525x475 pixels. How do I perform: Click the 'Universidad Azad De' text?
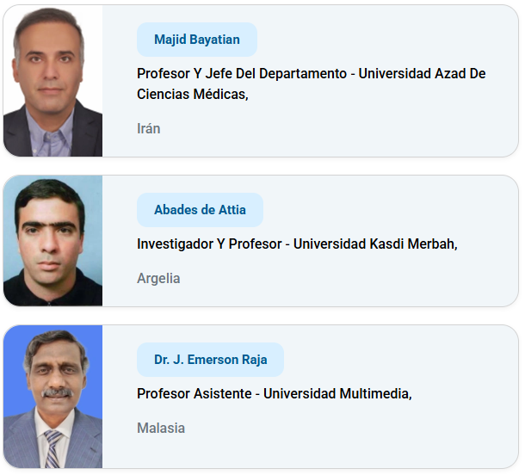(422, 74)
